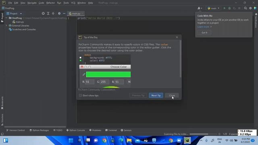
Task: Open the VCS menu
Action: [73, 3]
